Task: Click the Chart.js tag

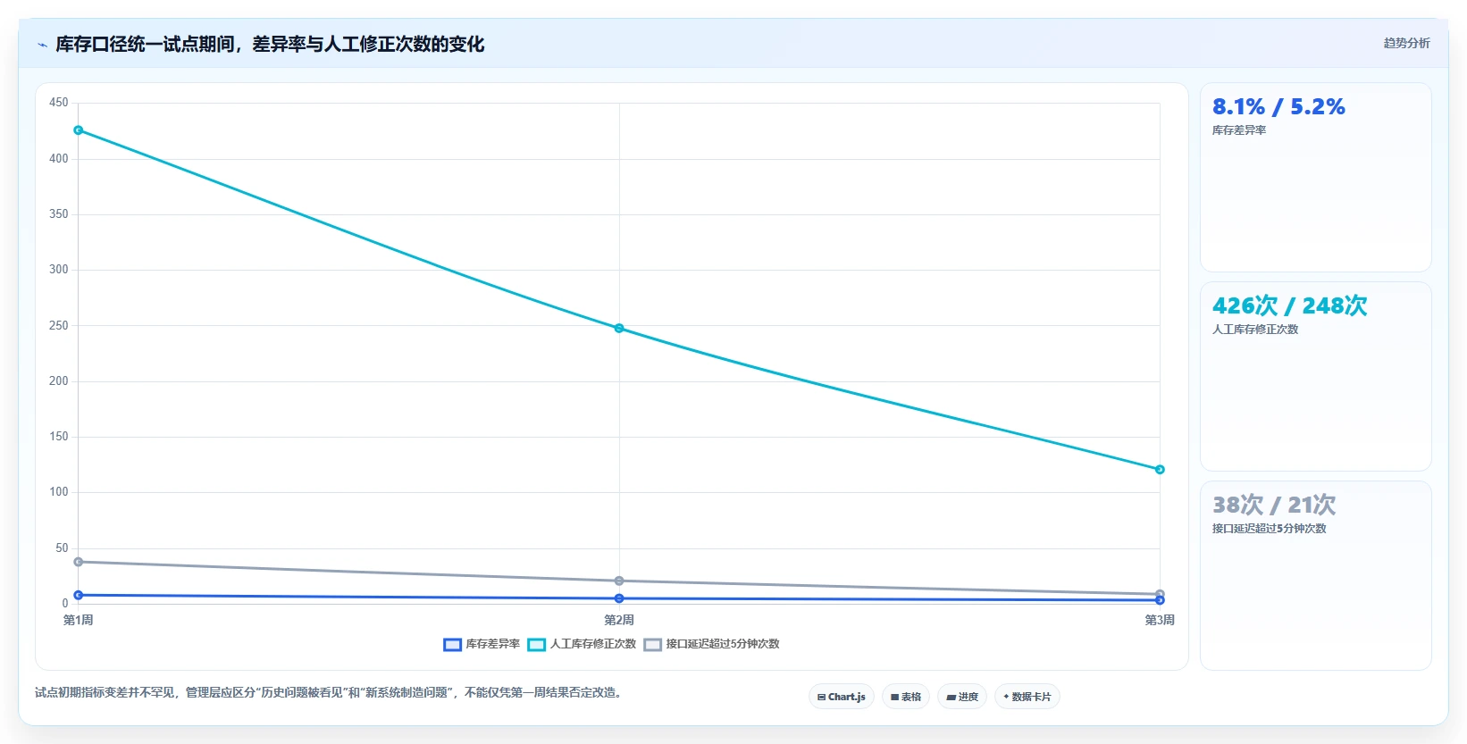Action: point(841,697)
